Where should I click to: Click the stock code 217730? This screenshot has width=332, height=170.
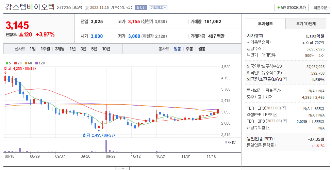(63, 8)
